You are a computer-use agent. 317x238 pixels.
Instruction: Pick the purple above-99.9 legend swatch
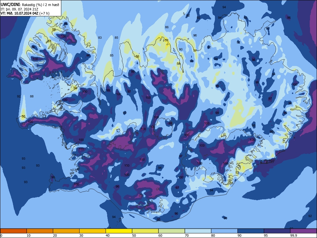[x=303, y=231]
